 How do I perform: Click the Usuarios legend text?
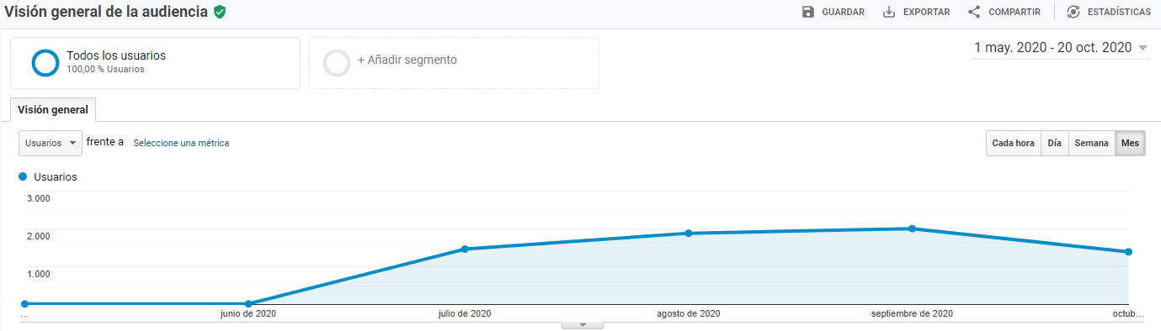coord(56,177)
